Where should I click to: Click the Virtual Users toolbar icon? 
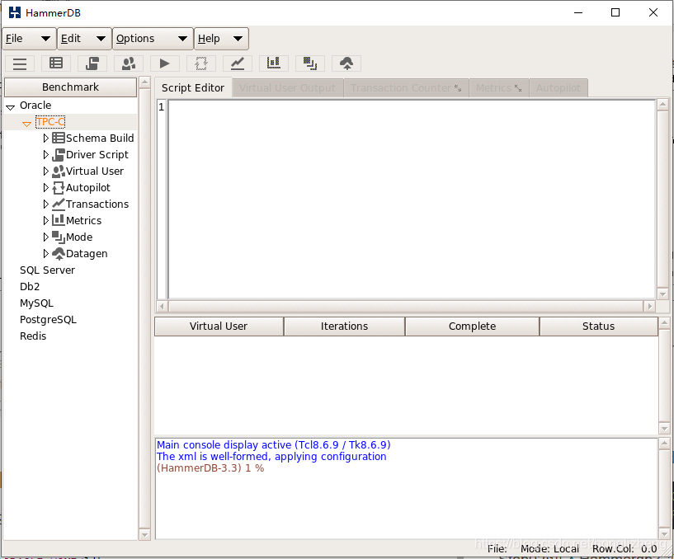point(129,63)
